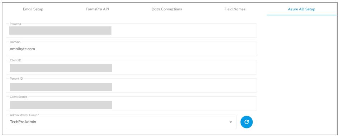Switch to the Email Setup tab
339x136 pixels.
33,9
